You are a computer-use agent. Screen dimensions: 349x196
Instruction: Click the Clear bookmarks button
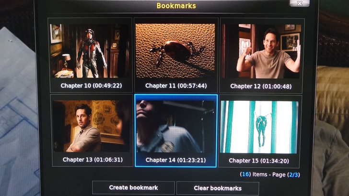point(218,188)
